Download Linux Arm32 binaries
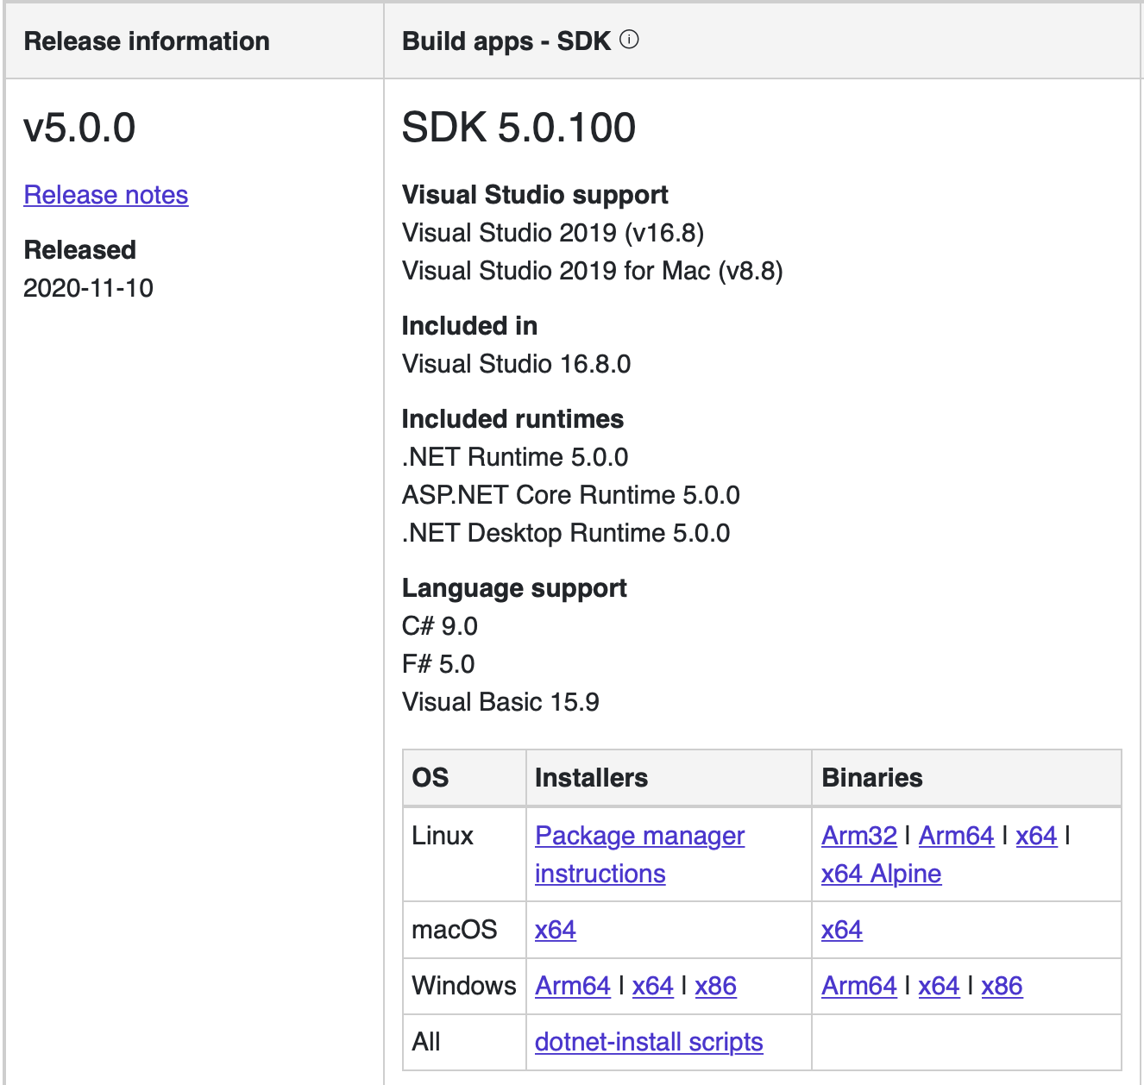The height and width of the screenshot is (1085, 1144). tap(859, 836)
